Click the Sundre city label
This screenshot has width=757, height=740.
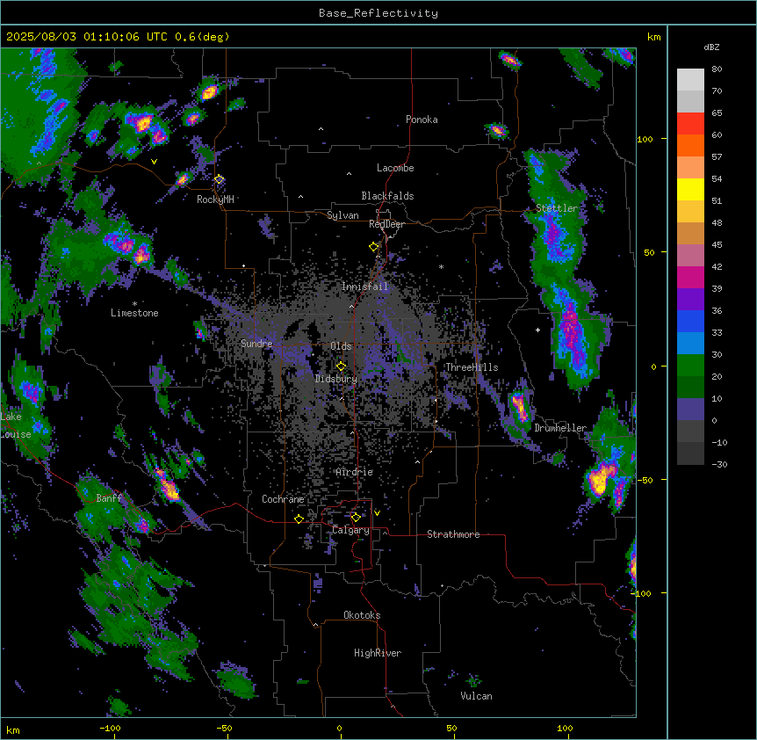(256, 344)
